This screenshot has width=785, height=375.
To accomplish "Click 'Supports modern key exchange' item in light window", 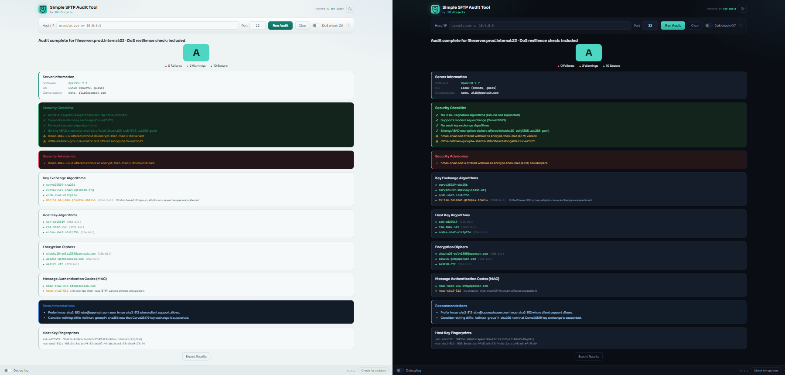I will click(x=81, y=120).
